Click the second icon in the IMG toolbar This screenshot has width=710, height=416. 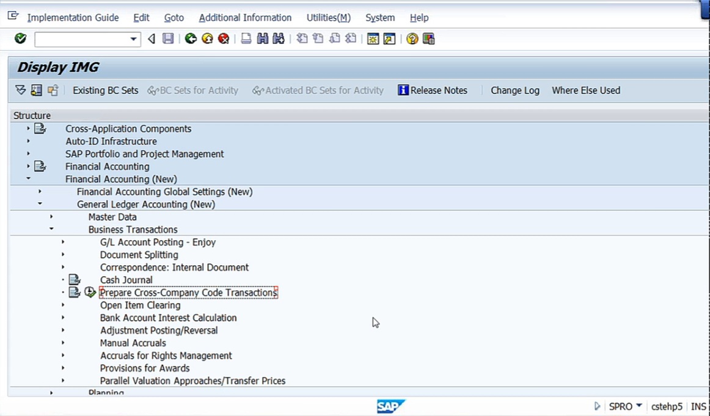coord(37,90)
